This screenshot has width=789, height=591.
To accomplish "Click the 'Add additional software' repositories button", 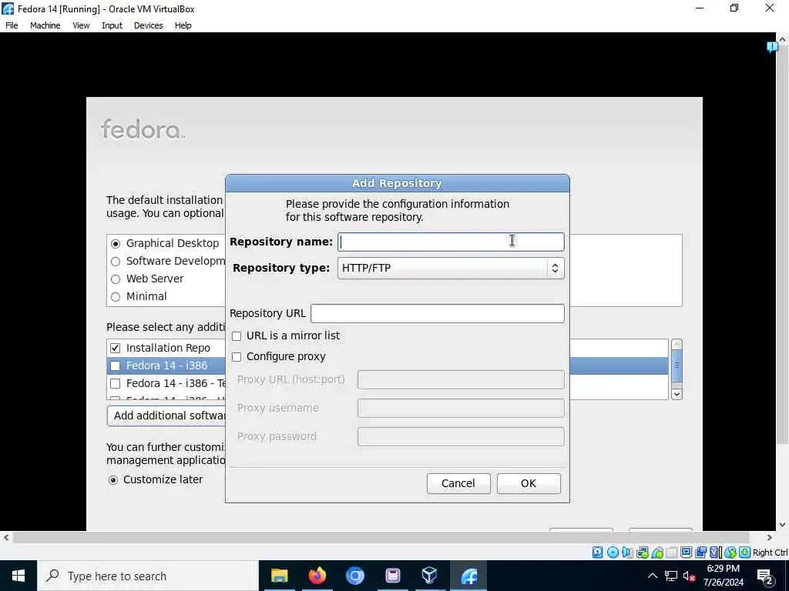I will point(166,416).
